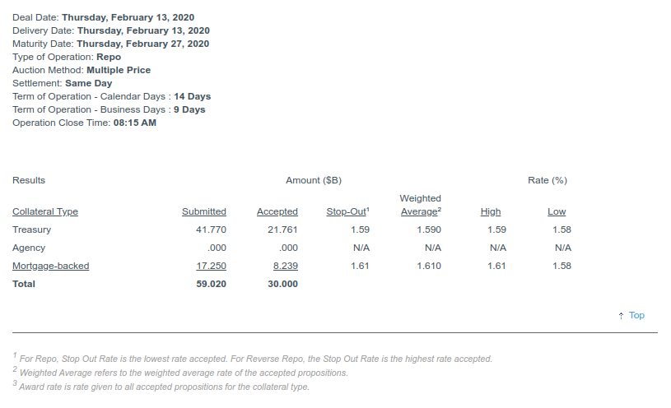Viewport: 671px width, 408px height.
Task: Jump back using the Top link
Action: [636, 316]
